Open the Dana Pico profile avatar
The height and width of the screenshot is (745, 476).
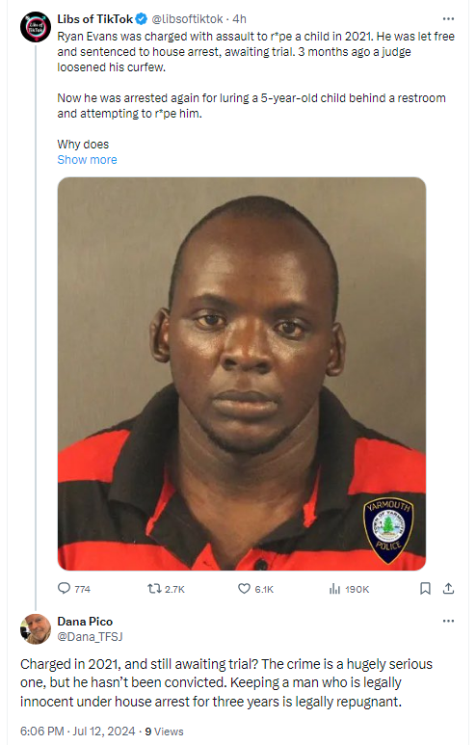[35, 629]
